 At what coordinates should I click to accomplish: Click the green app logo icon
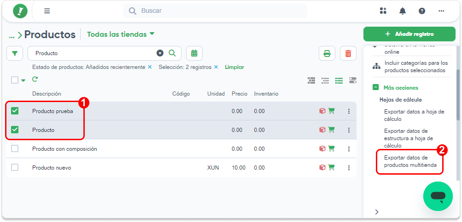coord(20,11)
